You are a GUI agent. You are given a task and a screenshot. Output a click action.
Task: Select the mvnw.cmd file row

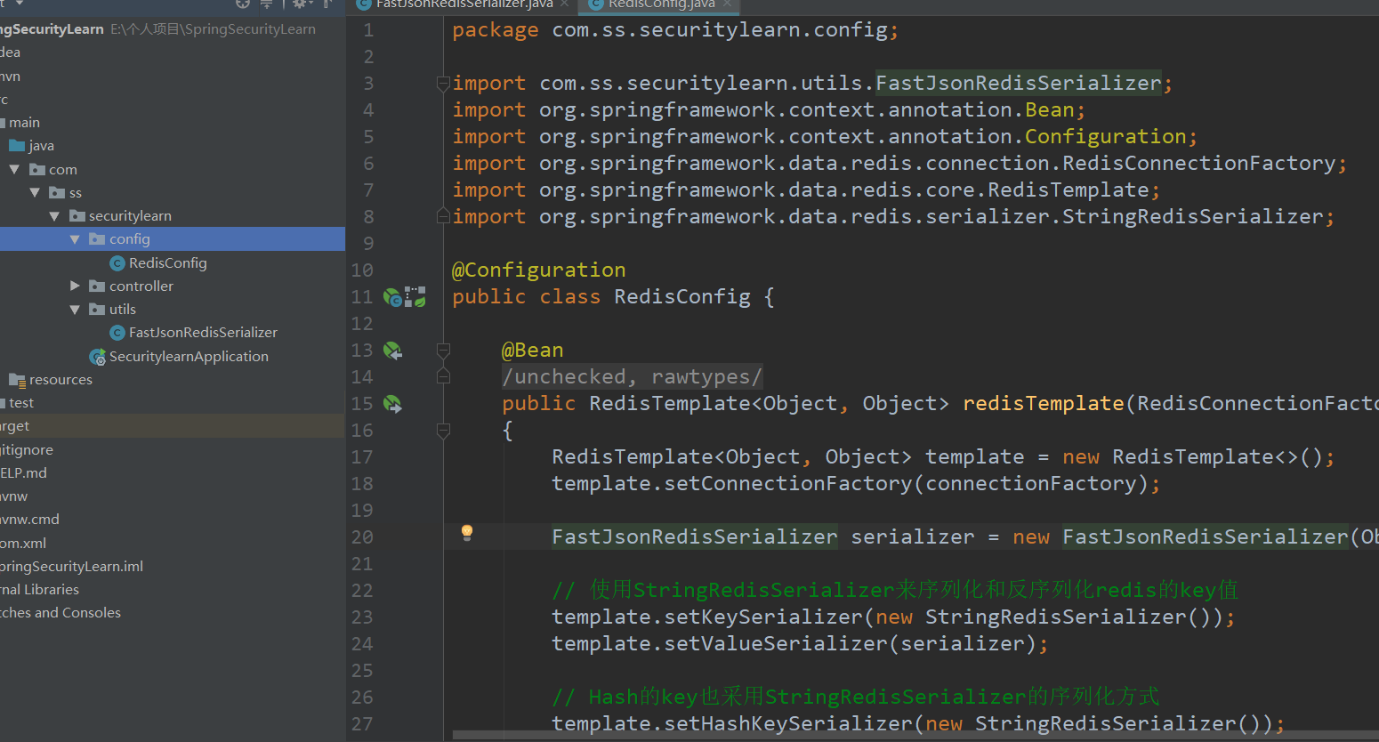tap(173, 520)
